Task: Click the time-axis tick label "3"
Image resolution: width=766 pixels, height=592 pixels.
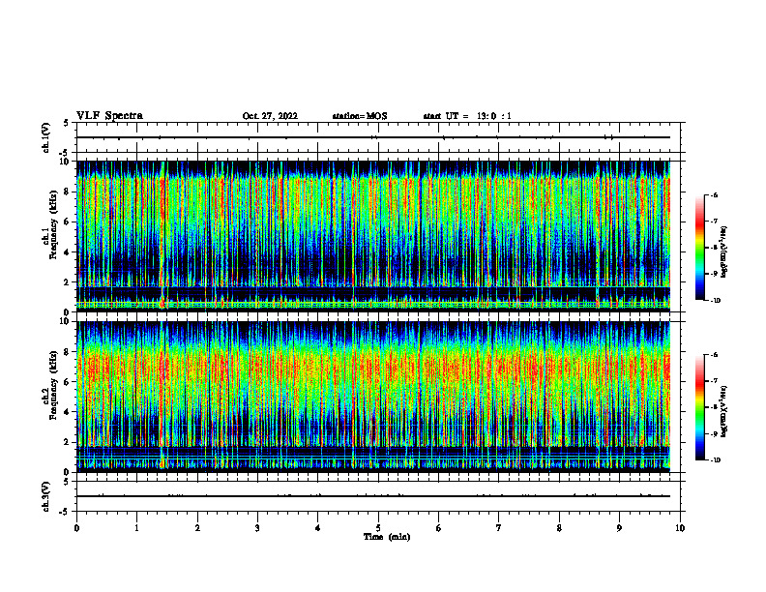Action: point(257,528)
